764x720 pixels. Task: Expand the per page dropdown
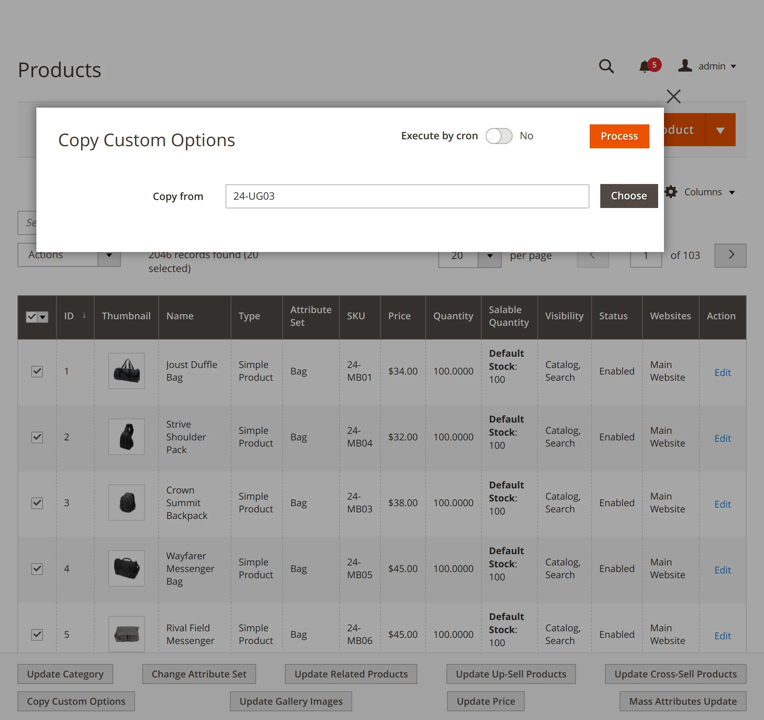489,256
